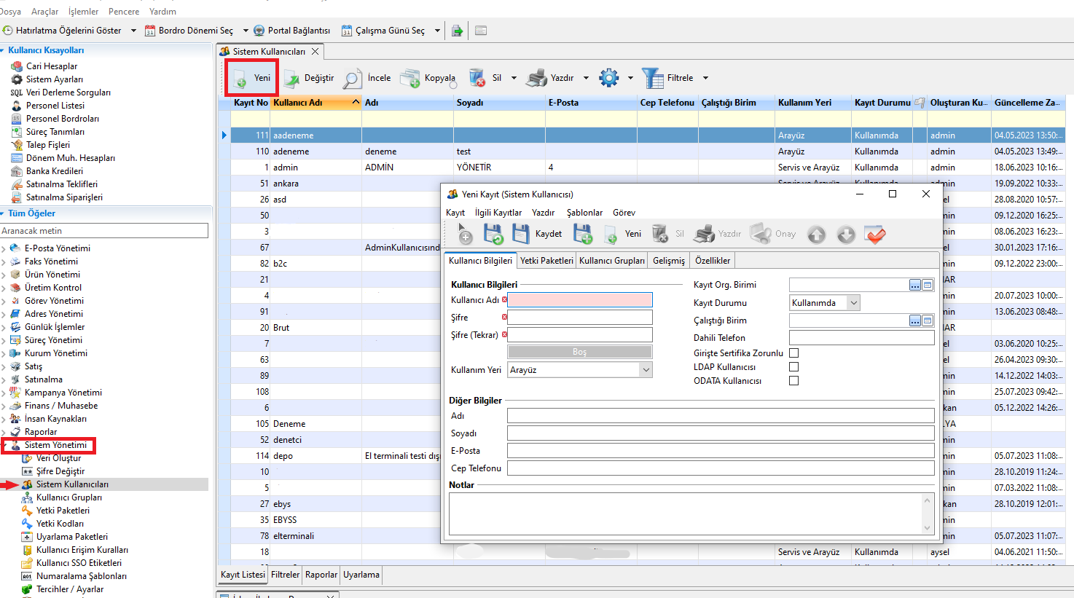Click the blue gear settings icon
The image size is (1074, 598).
click(x=608, y=78)
